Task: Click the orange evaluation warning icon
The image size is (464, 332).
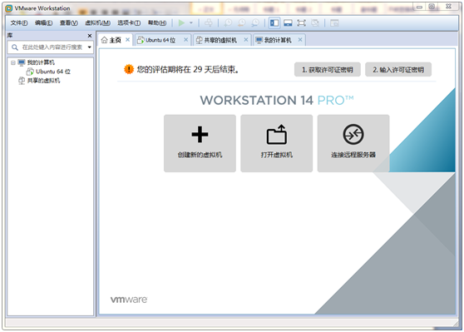Action: point(129,69)
